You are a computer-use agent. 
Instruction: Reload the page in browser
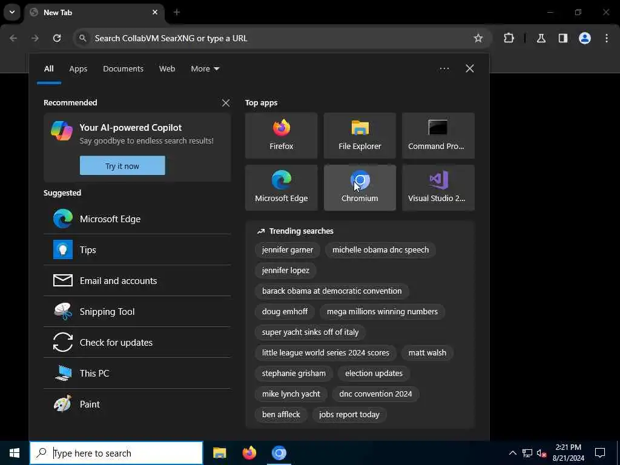coord(57,38)
